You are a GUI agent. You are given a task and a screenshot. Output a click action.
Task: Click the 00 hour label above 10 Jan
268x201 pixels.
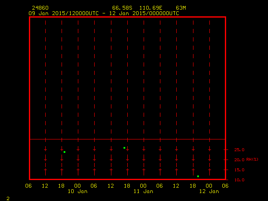[77, 186]
